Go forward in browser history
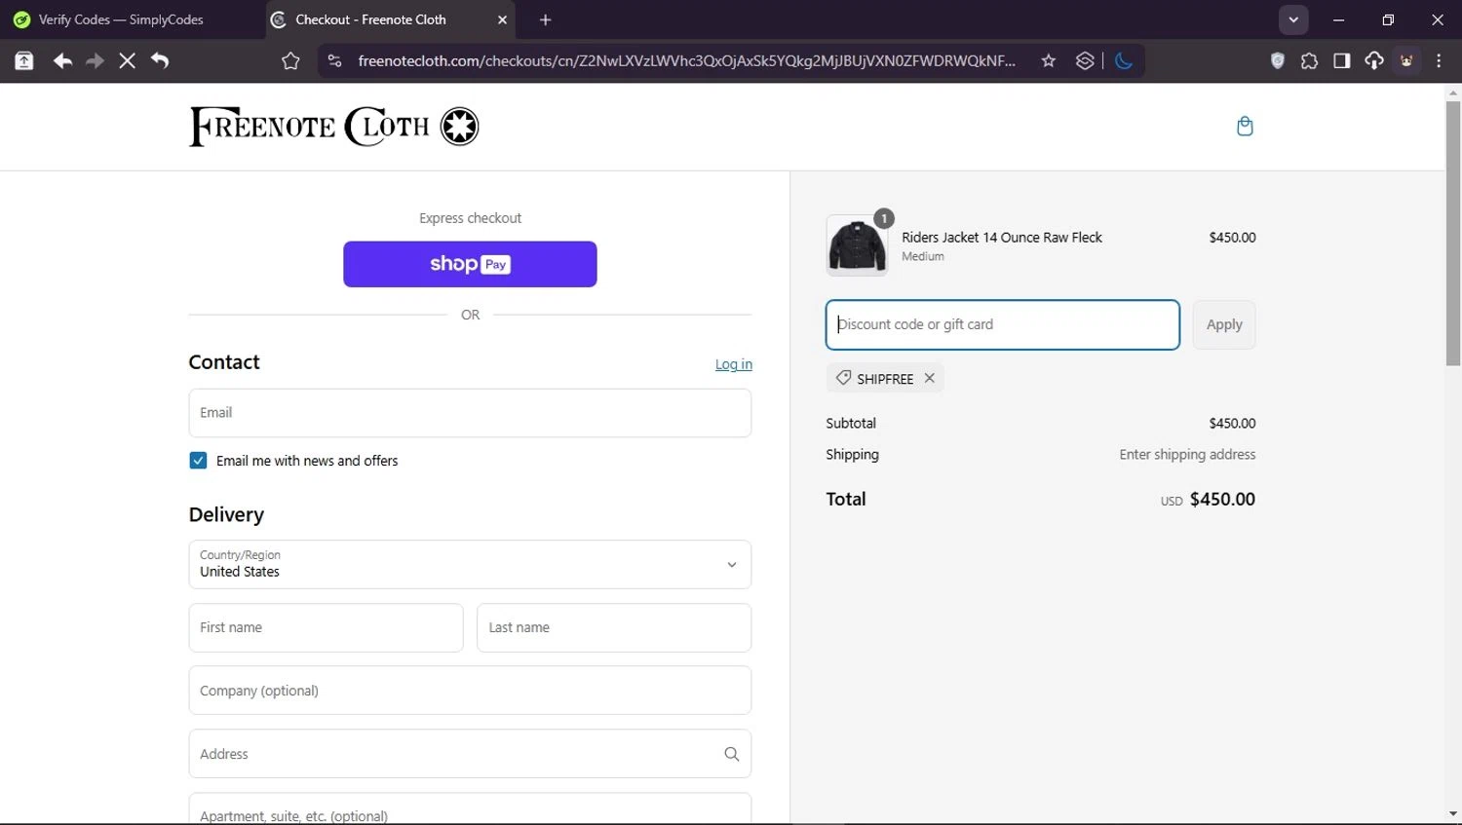 click(95, 60)
